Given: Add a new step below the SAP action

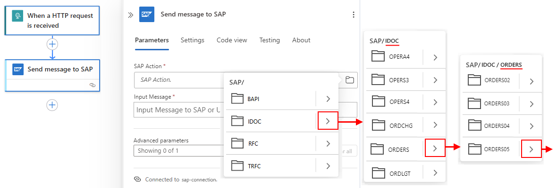Looking at the screenshot, I should pyautogui.click(x=52, y=105).
